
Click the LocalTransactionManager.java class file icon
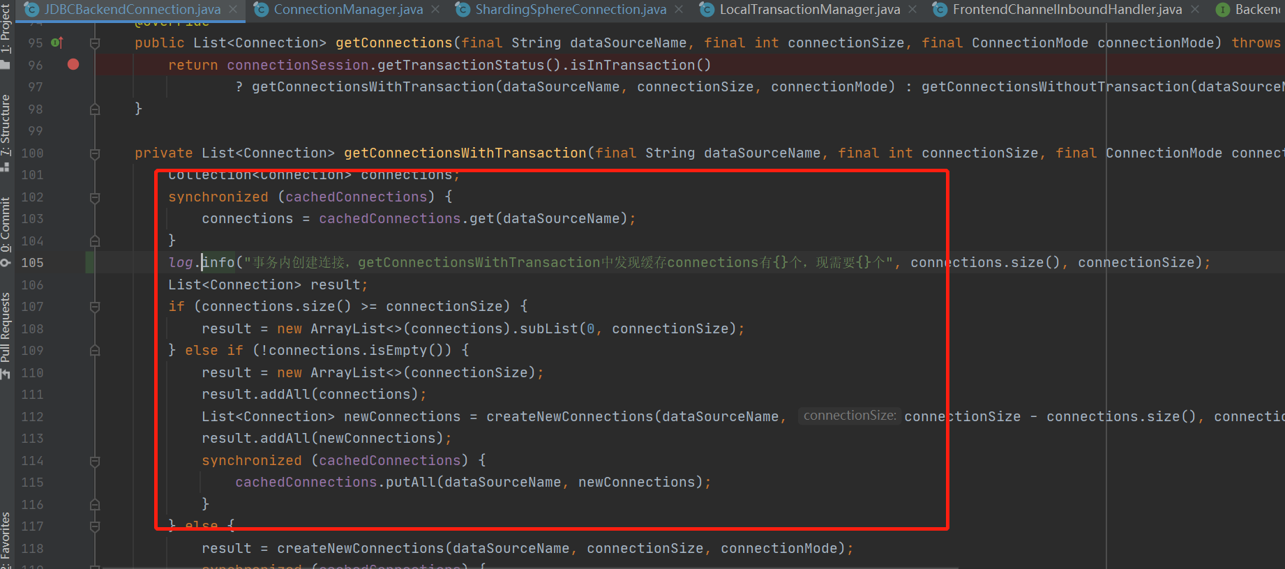[707, 9]
